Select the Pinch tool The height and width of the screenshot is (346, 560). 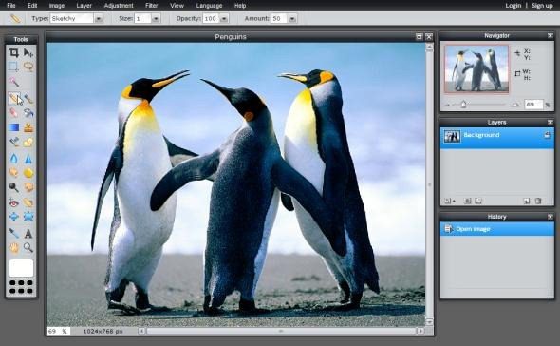pyautogui.click(x=28, y=217)
